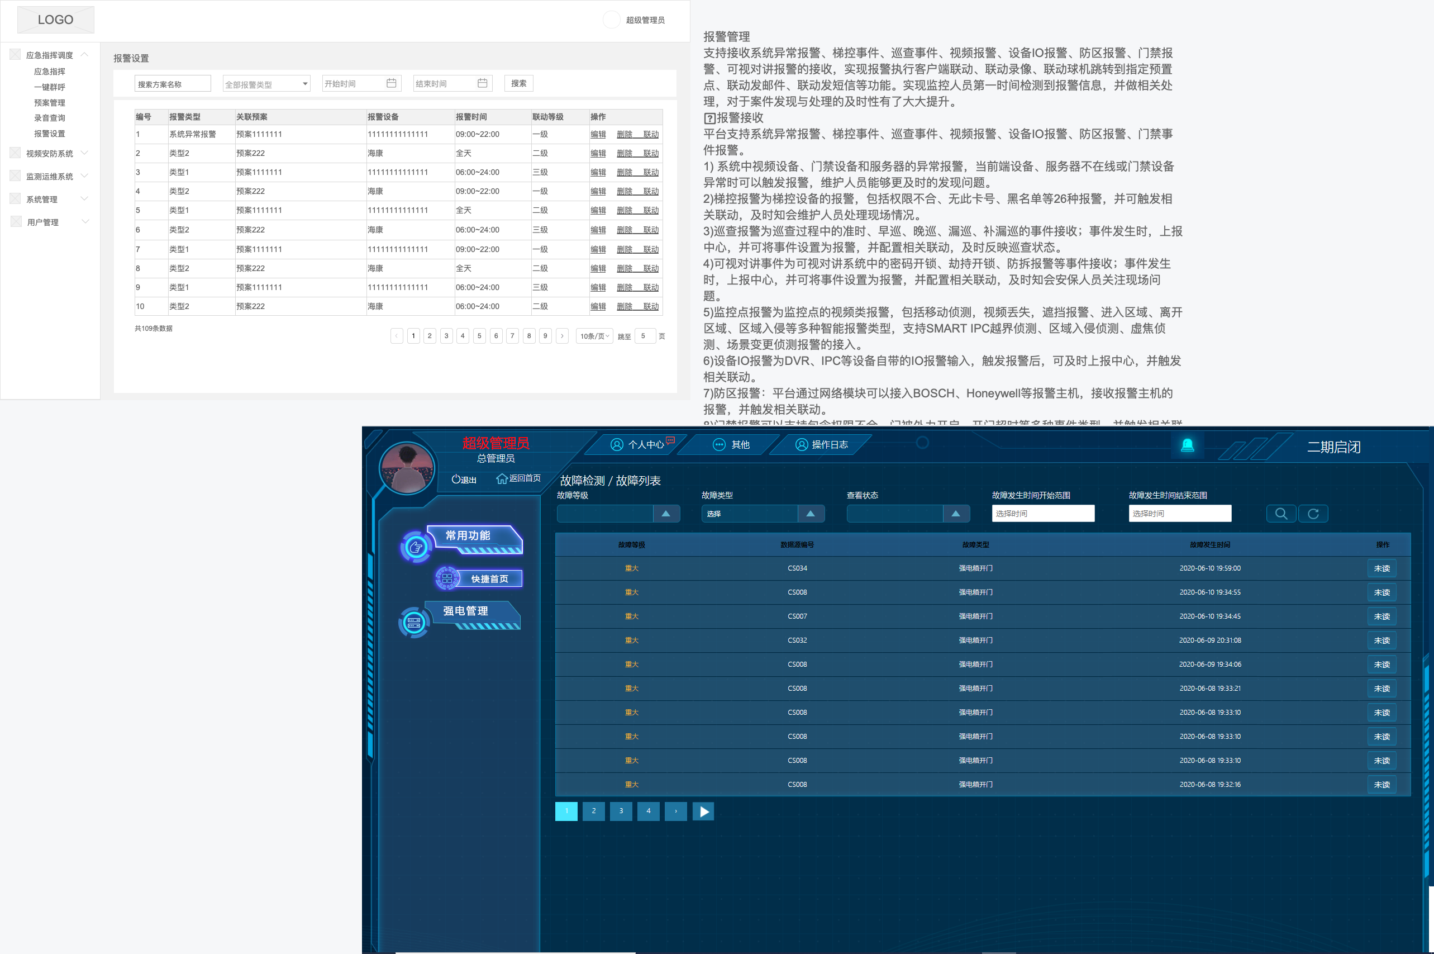This screenshot has height=954, width=1434.
Task: Click the 故障发生时间结束范围 time input
Action: (1180, 514)
